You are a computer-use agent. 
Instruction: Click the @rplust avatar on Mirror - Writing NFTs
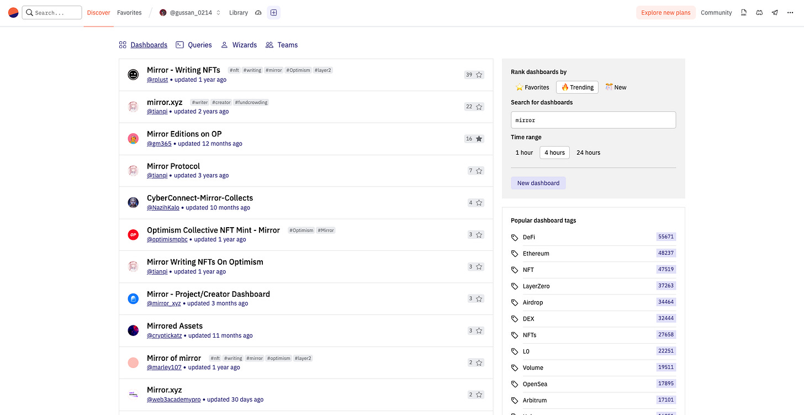pyautogui.click(x=133, y=75)
